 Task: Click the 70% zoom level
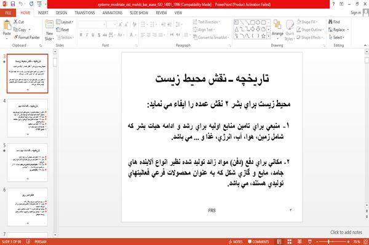click(x=356, y=242)
